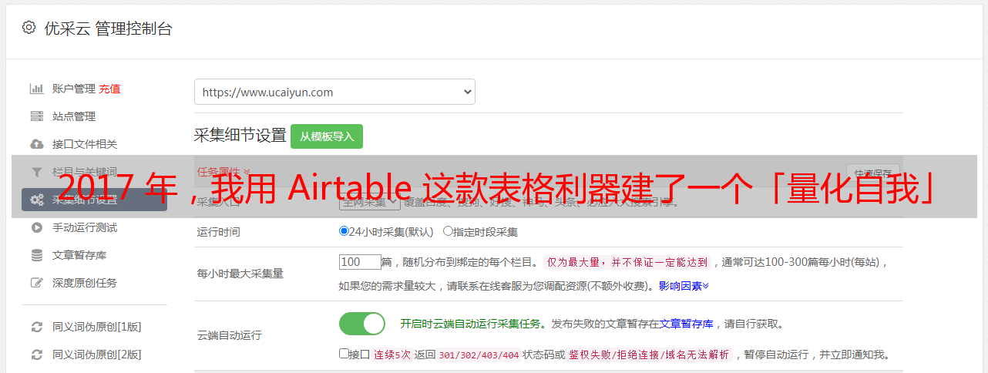This screenshot has width=988, height=373.
Task: Open 同义词伪原创[2版] in the sidebar
Action: 96,355
